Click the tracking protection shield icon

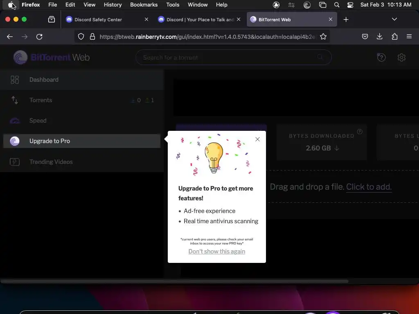[81, 36]
